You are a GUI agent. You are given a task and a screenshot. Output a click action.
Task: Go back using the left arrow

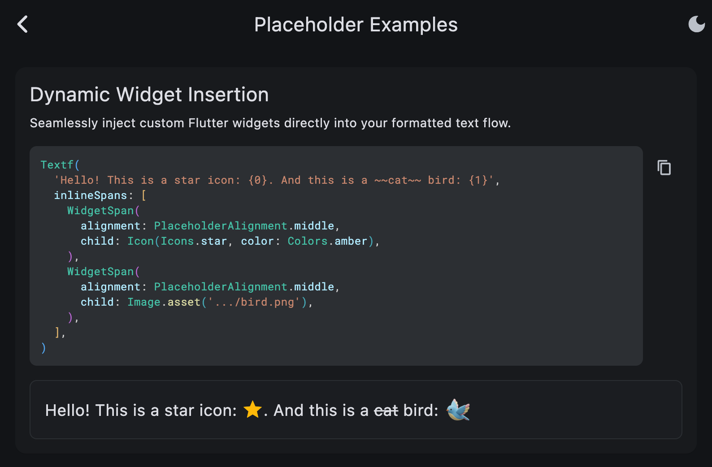click(x=23, y=24)
